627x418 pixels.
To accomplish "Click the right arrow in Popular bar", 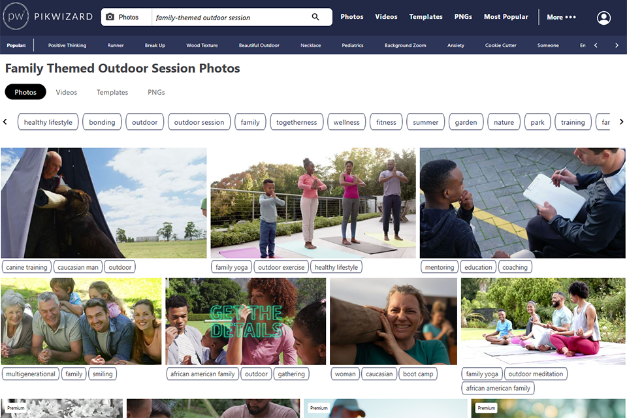I will 617,45.
